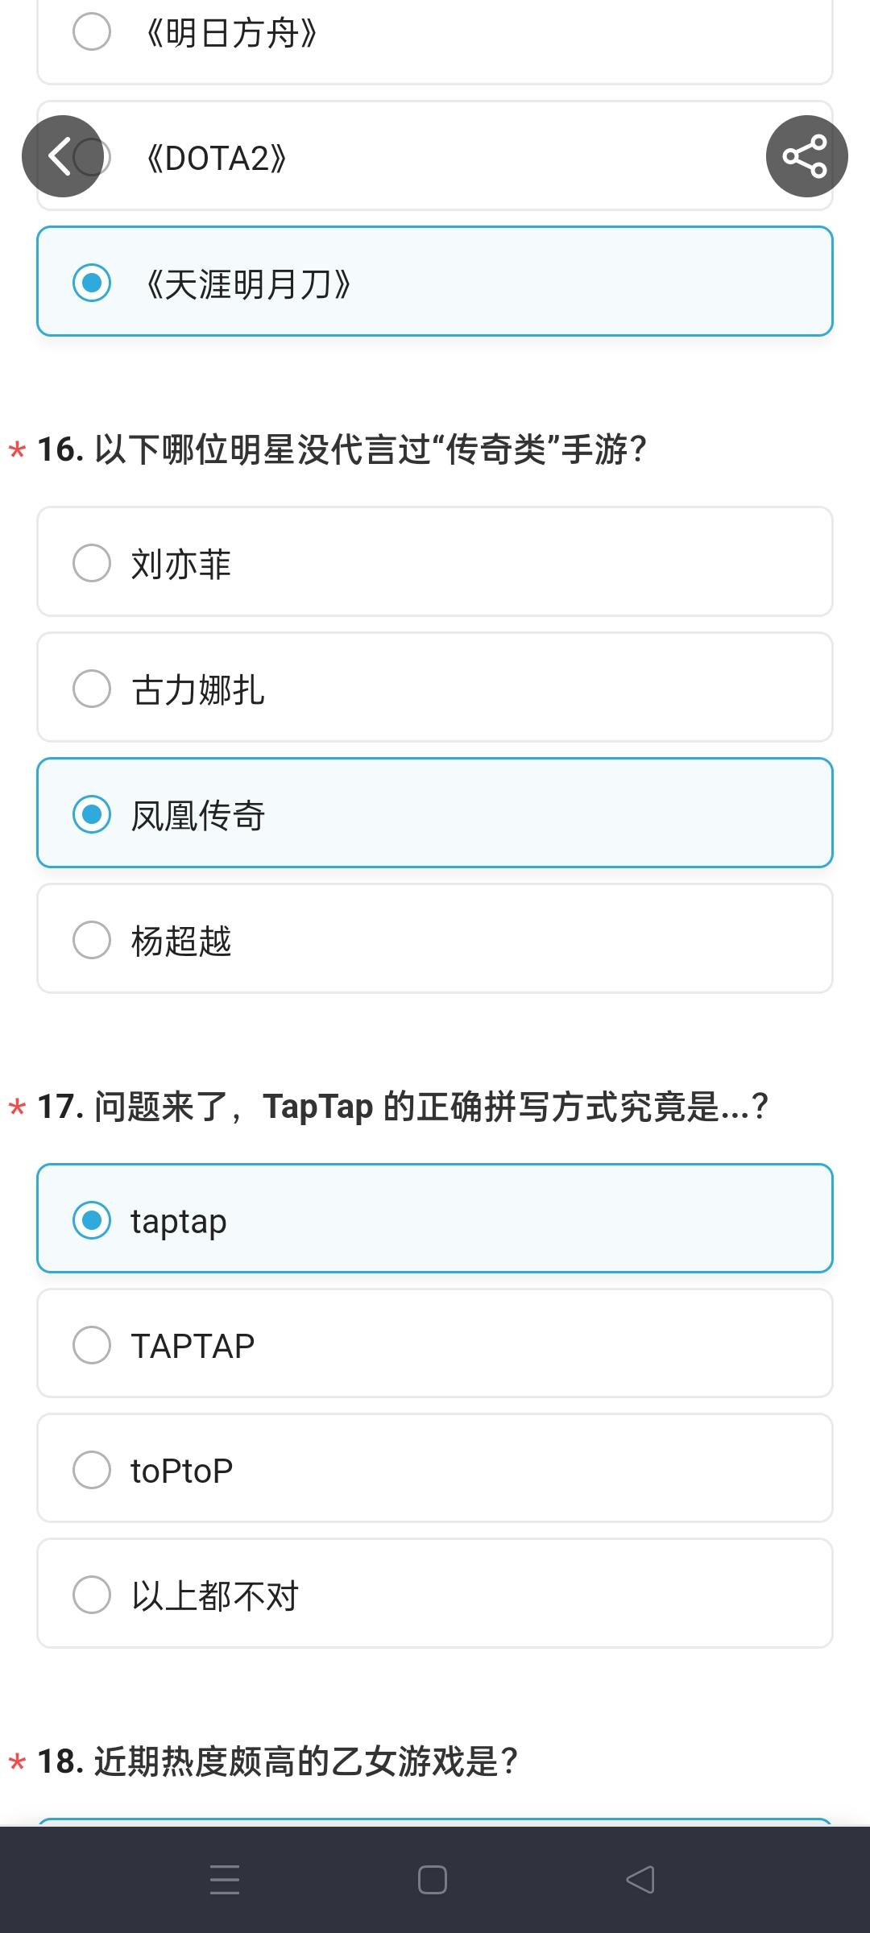The width and height of the screenshot is (870, 1933).
Task: Tap the floating share button
Action: (806, 156)
